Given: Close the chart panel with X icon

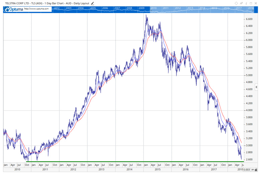Looking at the screenshot, I should 256,3.
